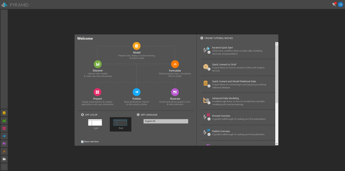Play the Online Tutorial Movies header button

coord(202,38)
